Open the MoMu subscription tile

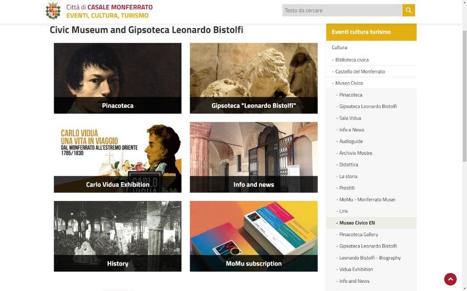click(x=253, y=236)
